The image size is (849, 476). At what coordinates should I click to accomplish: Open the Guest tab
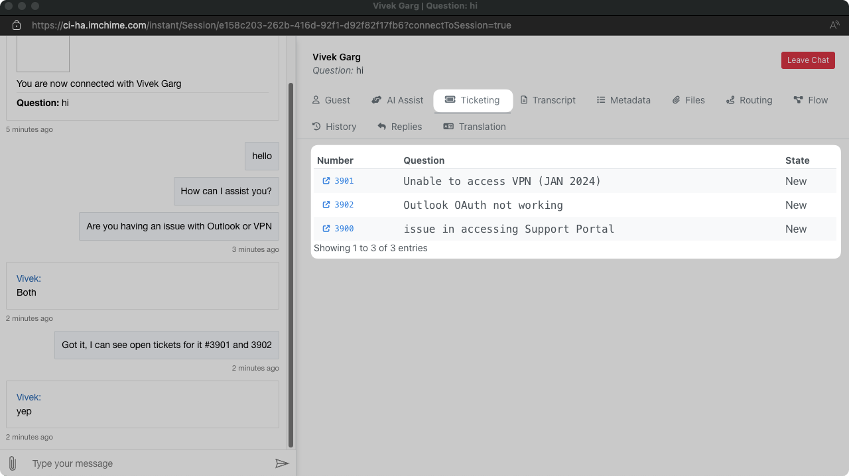point(331,100)
